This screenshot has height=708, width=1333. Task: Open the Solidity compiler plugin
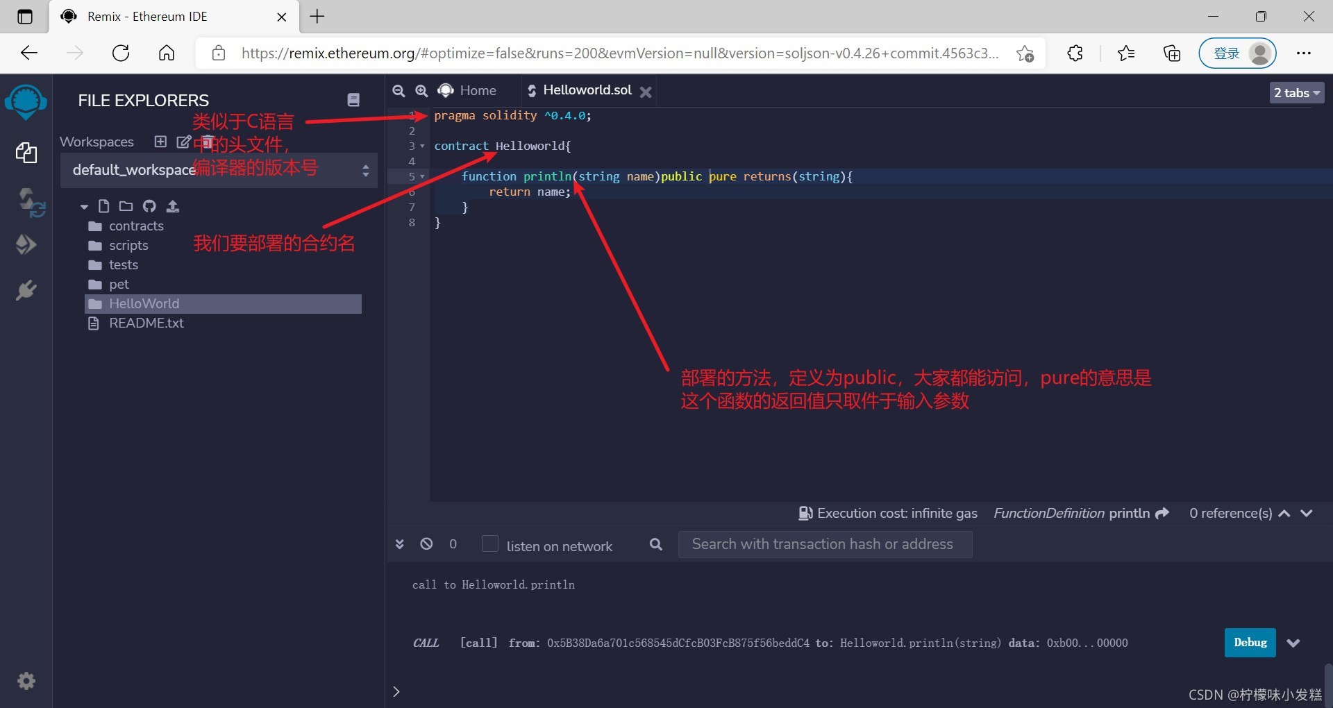coord(31,202)
